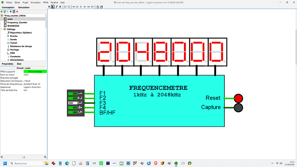The width and height of the screenshot is (297, 167).
Task: Add a VHDL entity from project toolbar
Action: [5, 12]
